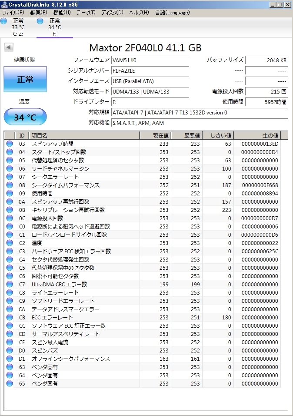Click the しきい値 column header
Screen dimensions: 293x416
(218, 136)
